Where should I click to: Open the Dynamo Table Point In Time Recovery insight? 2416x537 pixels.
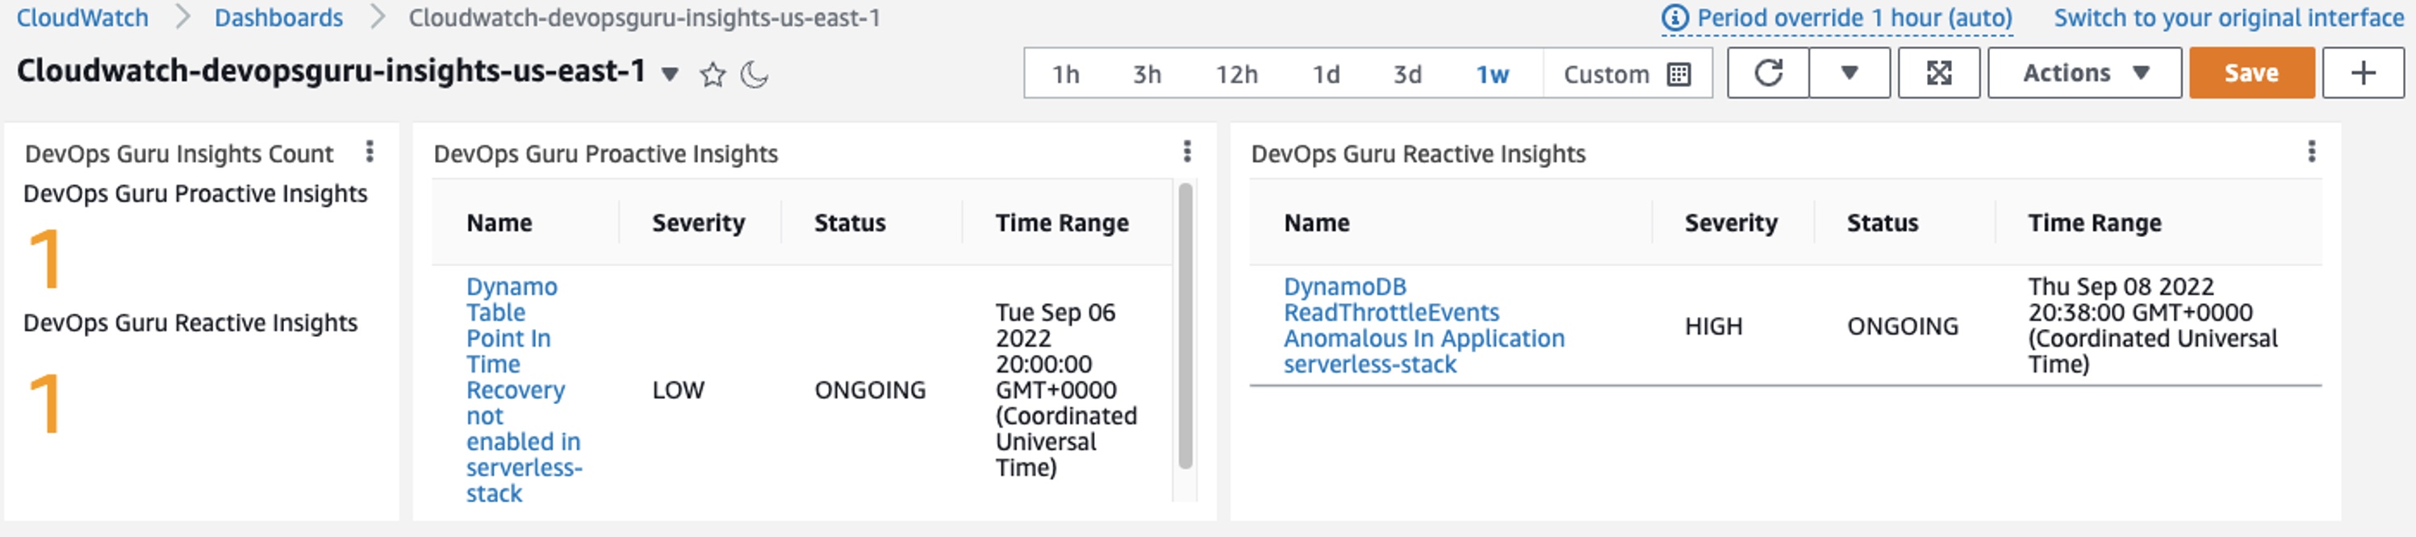[524, 389]
